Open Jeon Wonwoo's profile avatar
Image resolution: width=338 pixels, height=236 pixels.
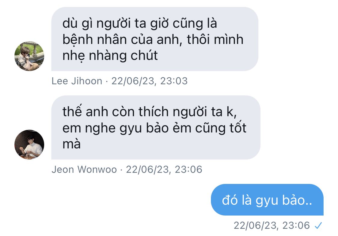tap(29, 145)
